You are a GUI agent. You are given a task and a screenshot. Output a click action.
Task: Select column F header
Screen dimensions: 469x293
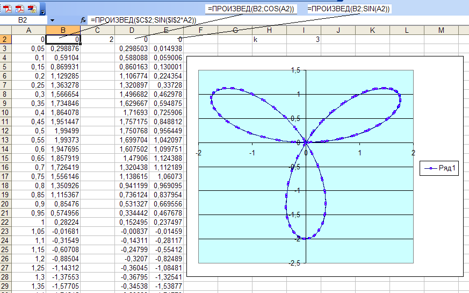(x=201, y=30)
